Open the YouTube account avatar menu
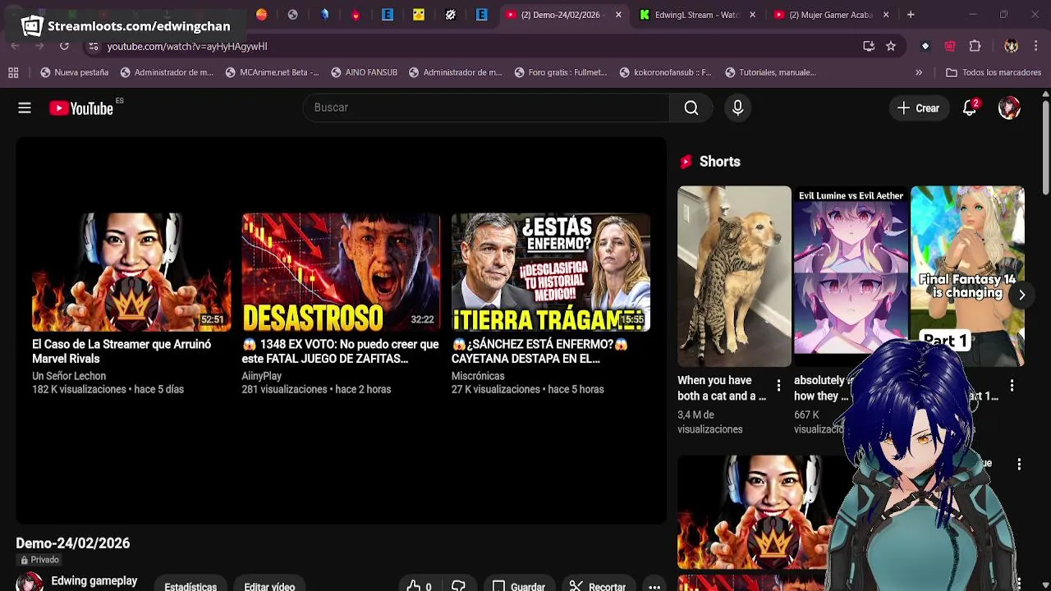Viewport: 1051px width, 591px height. point(1009,108)
